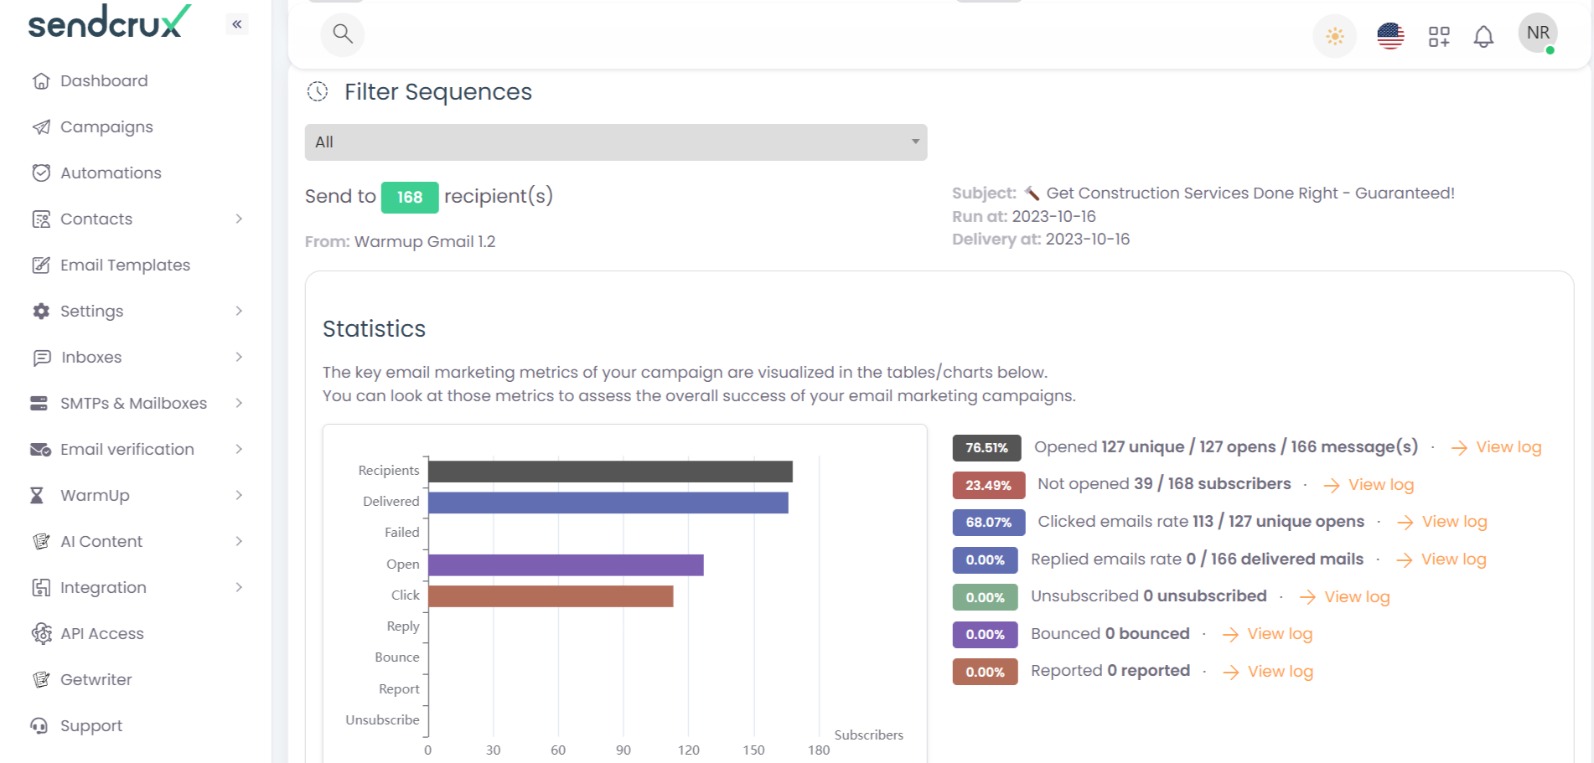Expand the SMTPs & Mailboxes submenu

241,403
